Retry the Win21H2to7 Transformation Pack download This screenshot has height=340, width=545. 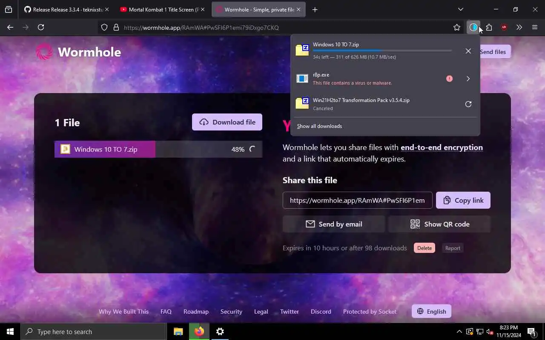click(468, 104)
